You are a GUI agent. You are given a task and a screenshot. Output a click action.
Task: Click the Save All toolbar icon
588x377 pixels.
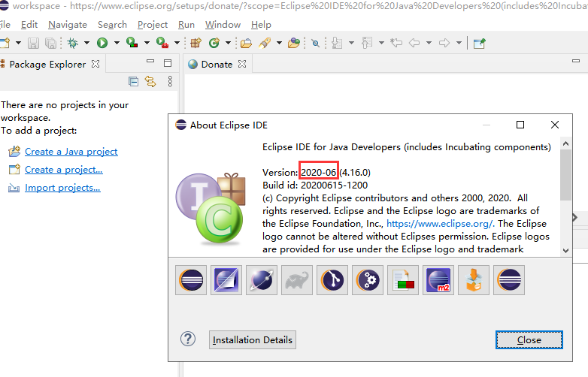pos(50,43)
